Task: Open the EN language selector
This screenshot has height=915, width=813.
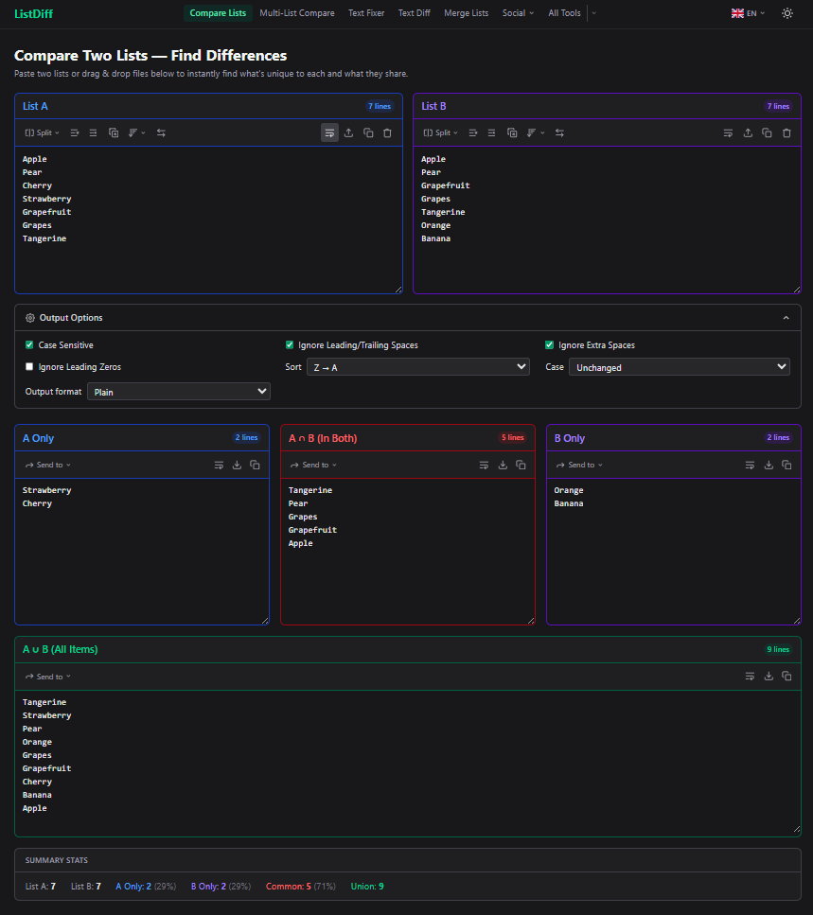Action: tap(748, 13)
